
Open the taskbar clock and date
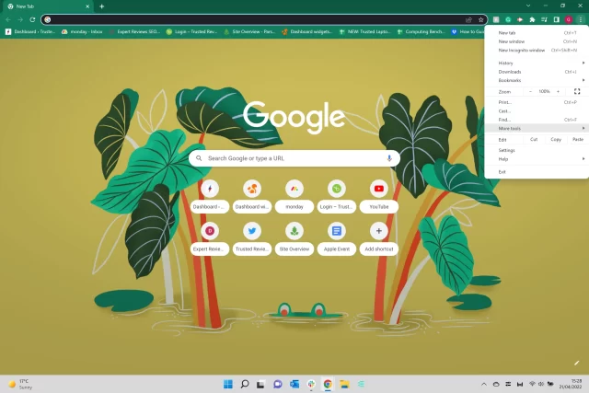[x=571, y=384]
